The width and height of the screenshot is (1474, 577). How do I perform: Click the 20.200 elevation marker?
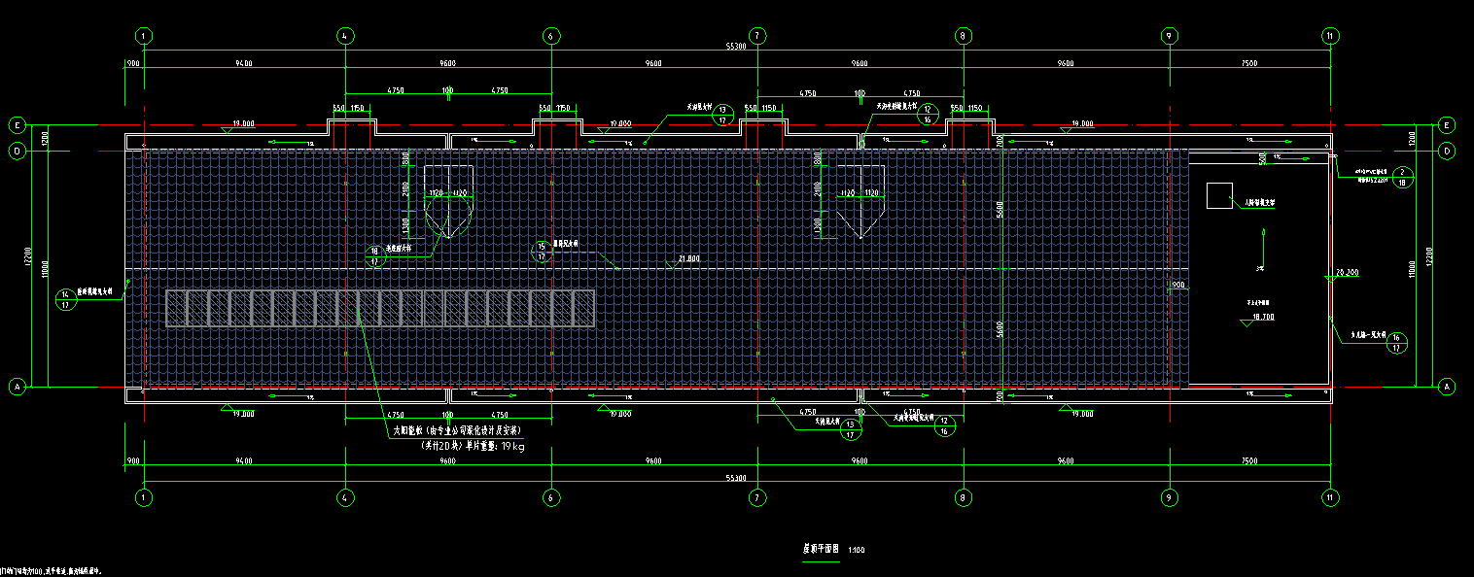1347,273
